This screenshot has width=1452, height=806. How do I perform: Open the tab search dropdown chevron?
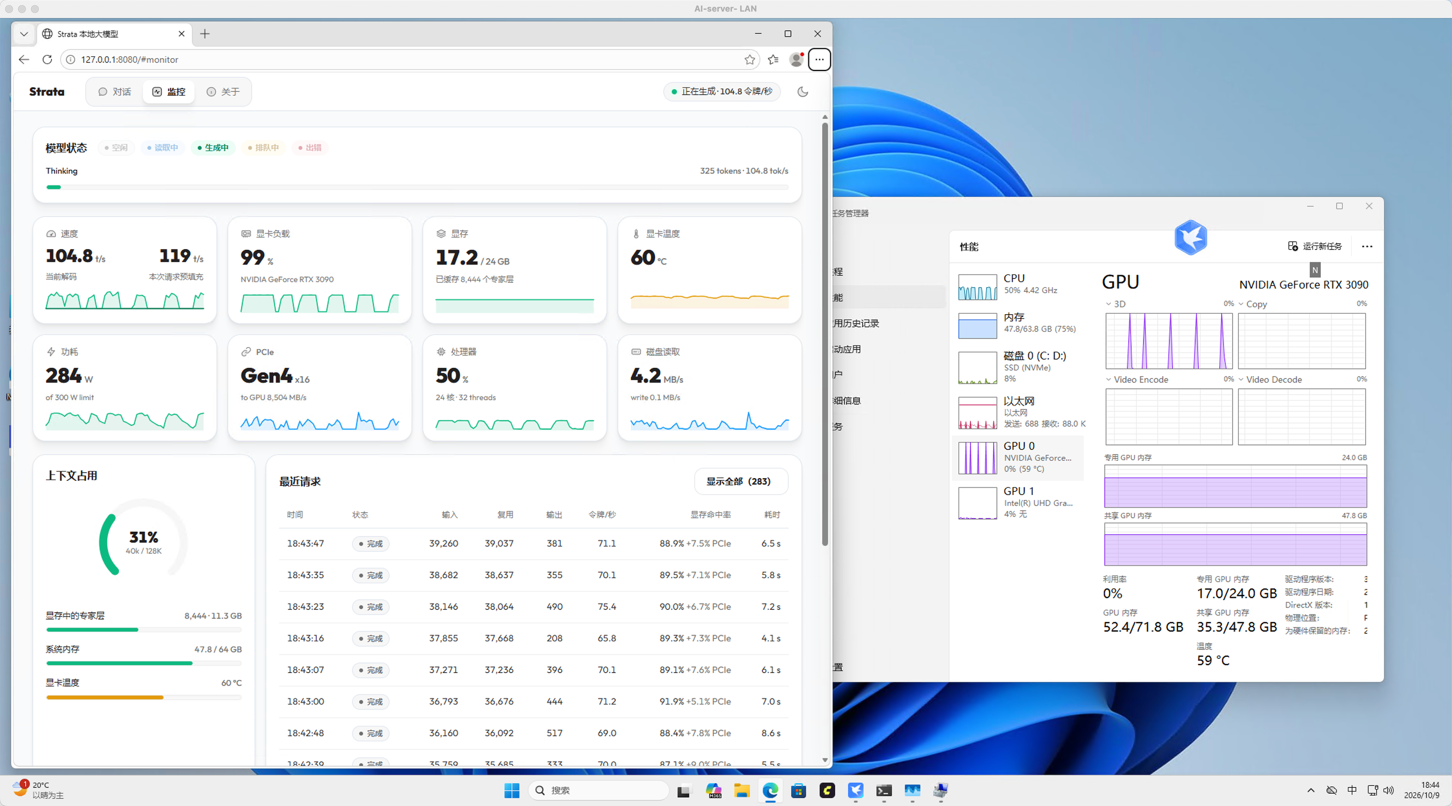(x=24, y=34)
